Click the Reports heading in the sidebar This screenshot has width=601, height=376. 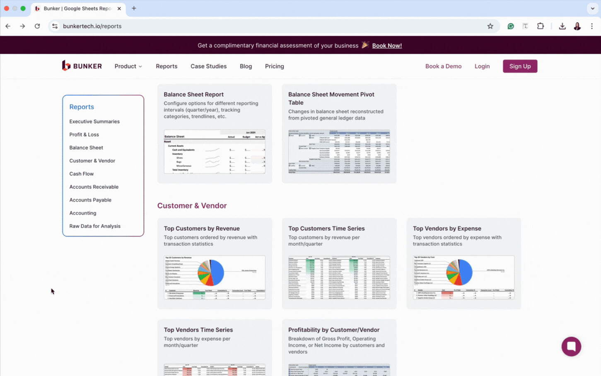pos(82,107)
